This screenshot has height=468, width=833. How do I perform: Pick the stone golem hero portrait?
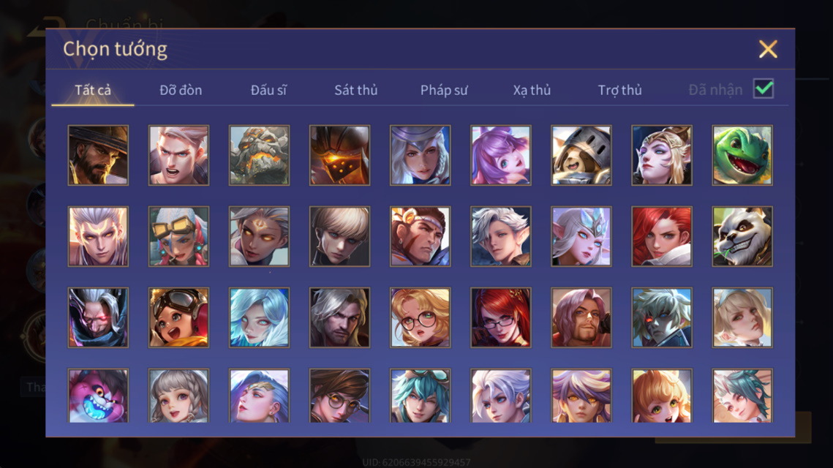point(259,155)
